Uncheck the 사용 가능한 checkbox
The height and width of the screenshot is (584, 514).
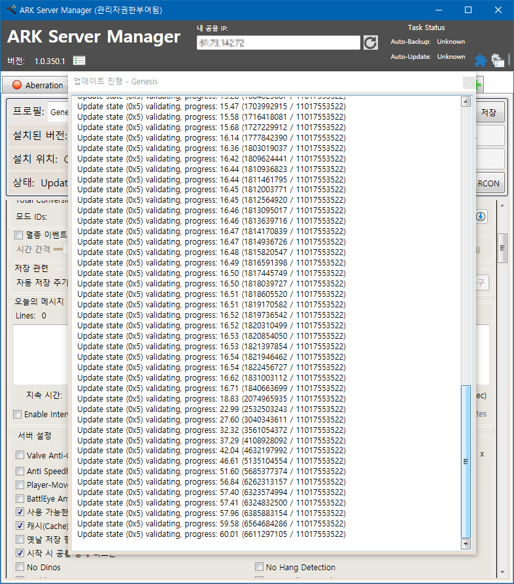(20, 512)
